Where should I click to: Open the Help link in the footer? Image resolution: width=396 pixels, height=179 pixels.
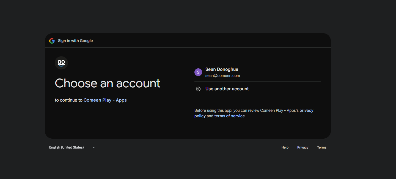pyautogui.click(x=285, y=147)
